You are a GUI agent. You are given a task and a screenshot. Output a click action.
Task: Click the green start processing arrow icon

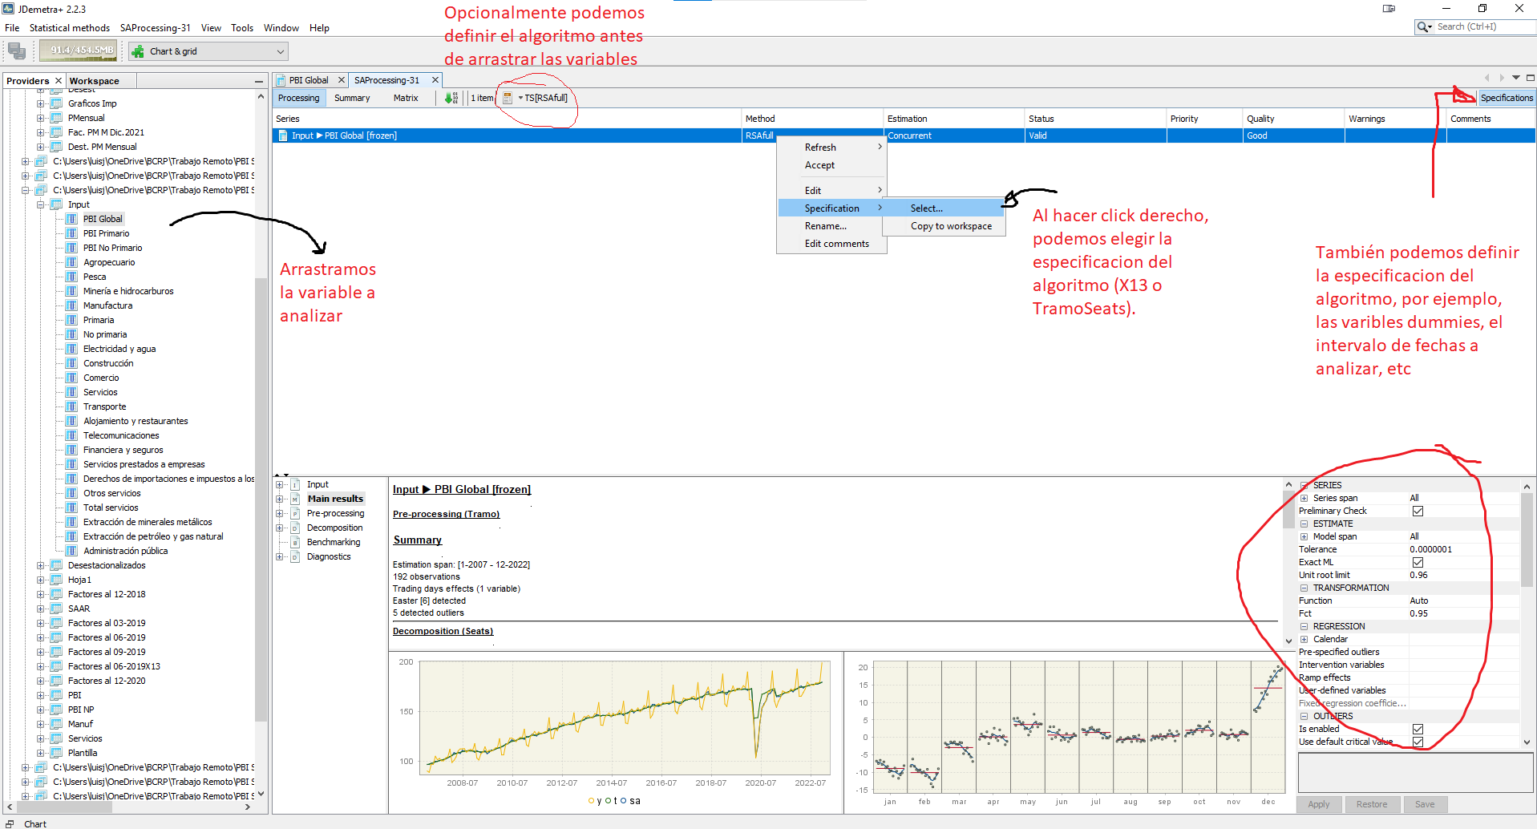click(451, 98)
